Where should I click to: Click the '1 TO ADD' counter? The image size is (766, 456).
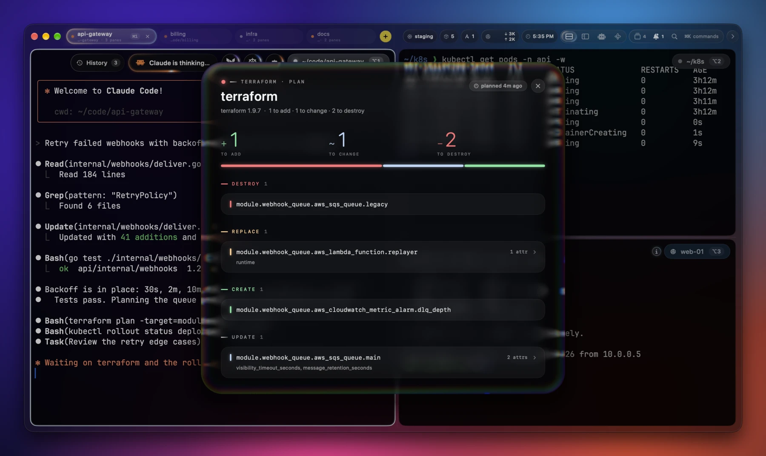pos(231,144)
